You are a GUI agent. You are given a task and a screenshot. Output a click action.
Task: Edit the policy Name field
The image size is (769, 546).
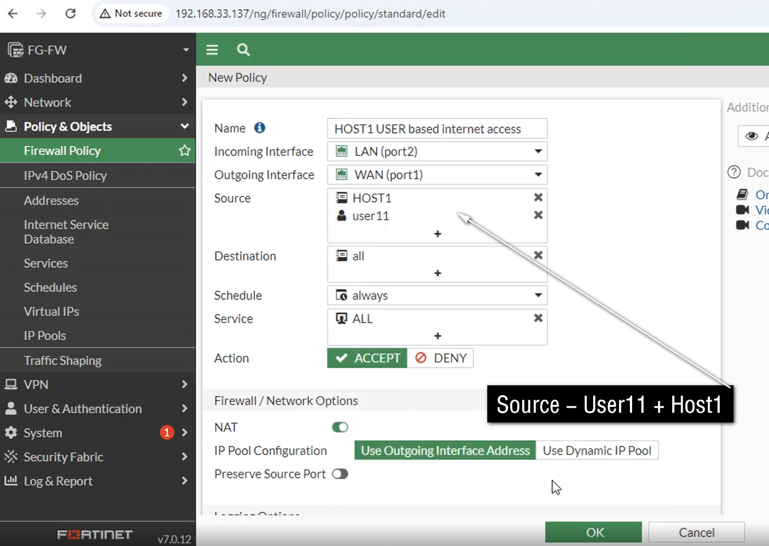(437, 129)
